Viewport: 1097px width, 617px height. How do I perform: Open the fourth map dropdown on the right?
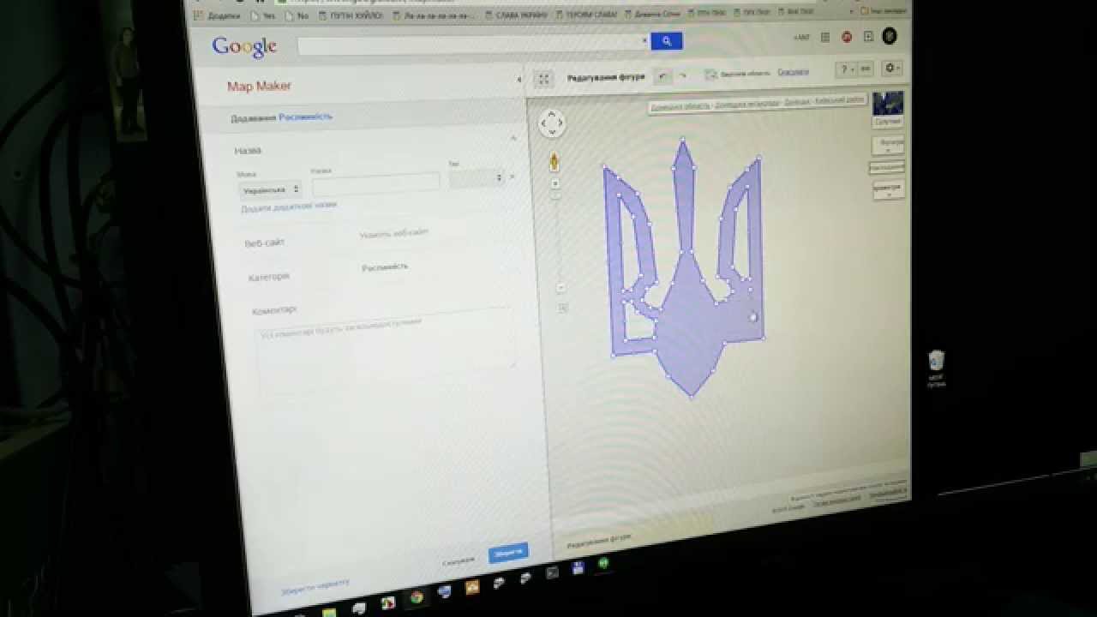(x=888, y=189)
